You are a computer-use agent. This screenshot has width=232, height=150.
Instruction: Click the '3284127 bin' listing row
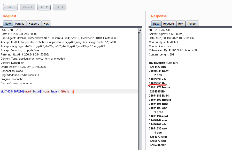coord(158,67)
